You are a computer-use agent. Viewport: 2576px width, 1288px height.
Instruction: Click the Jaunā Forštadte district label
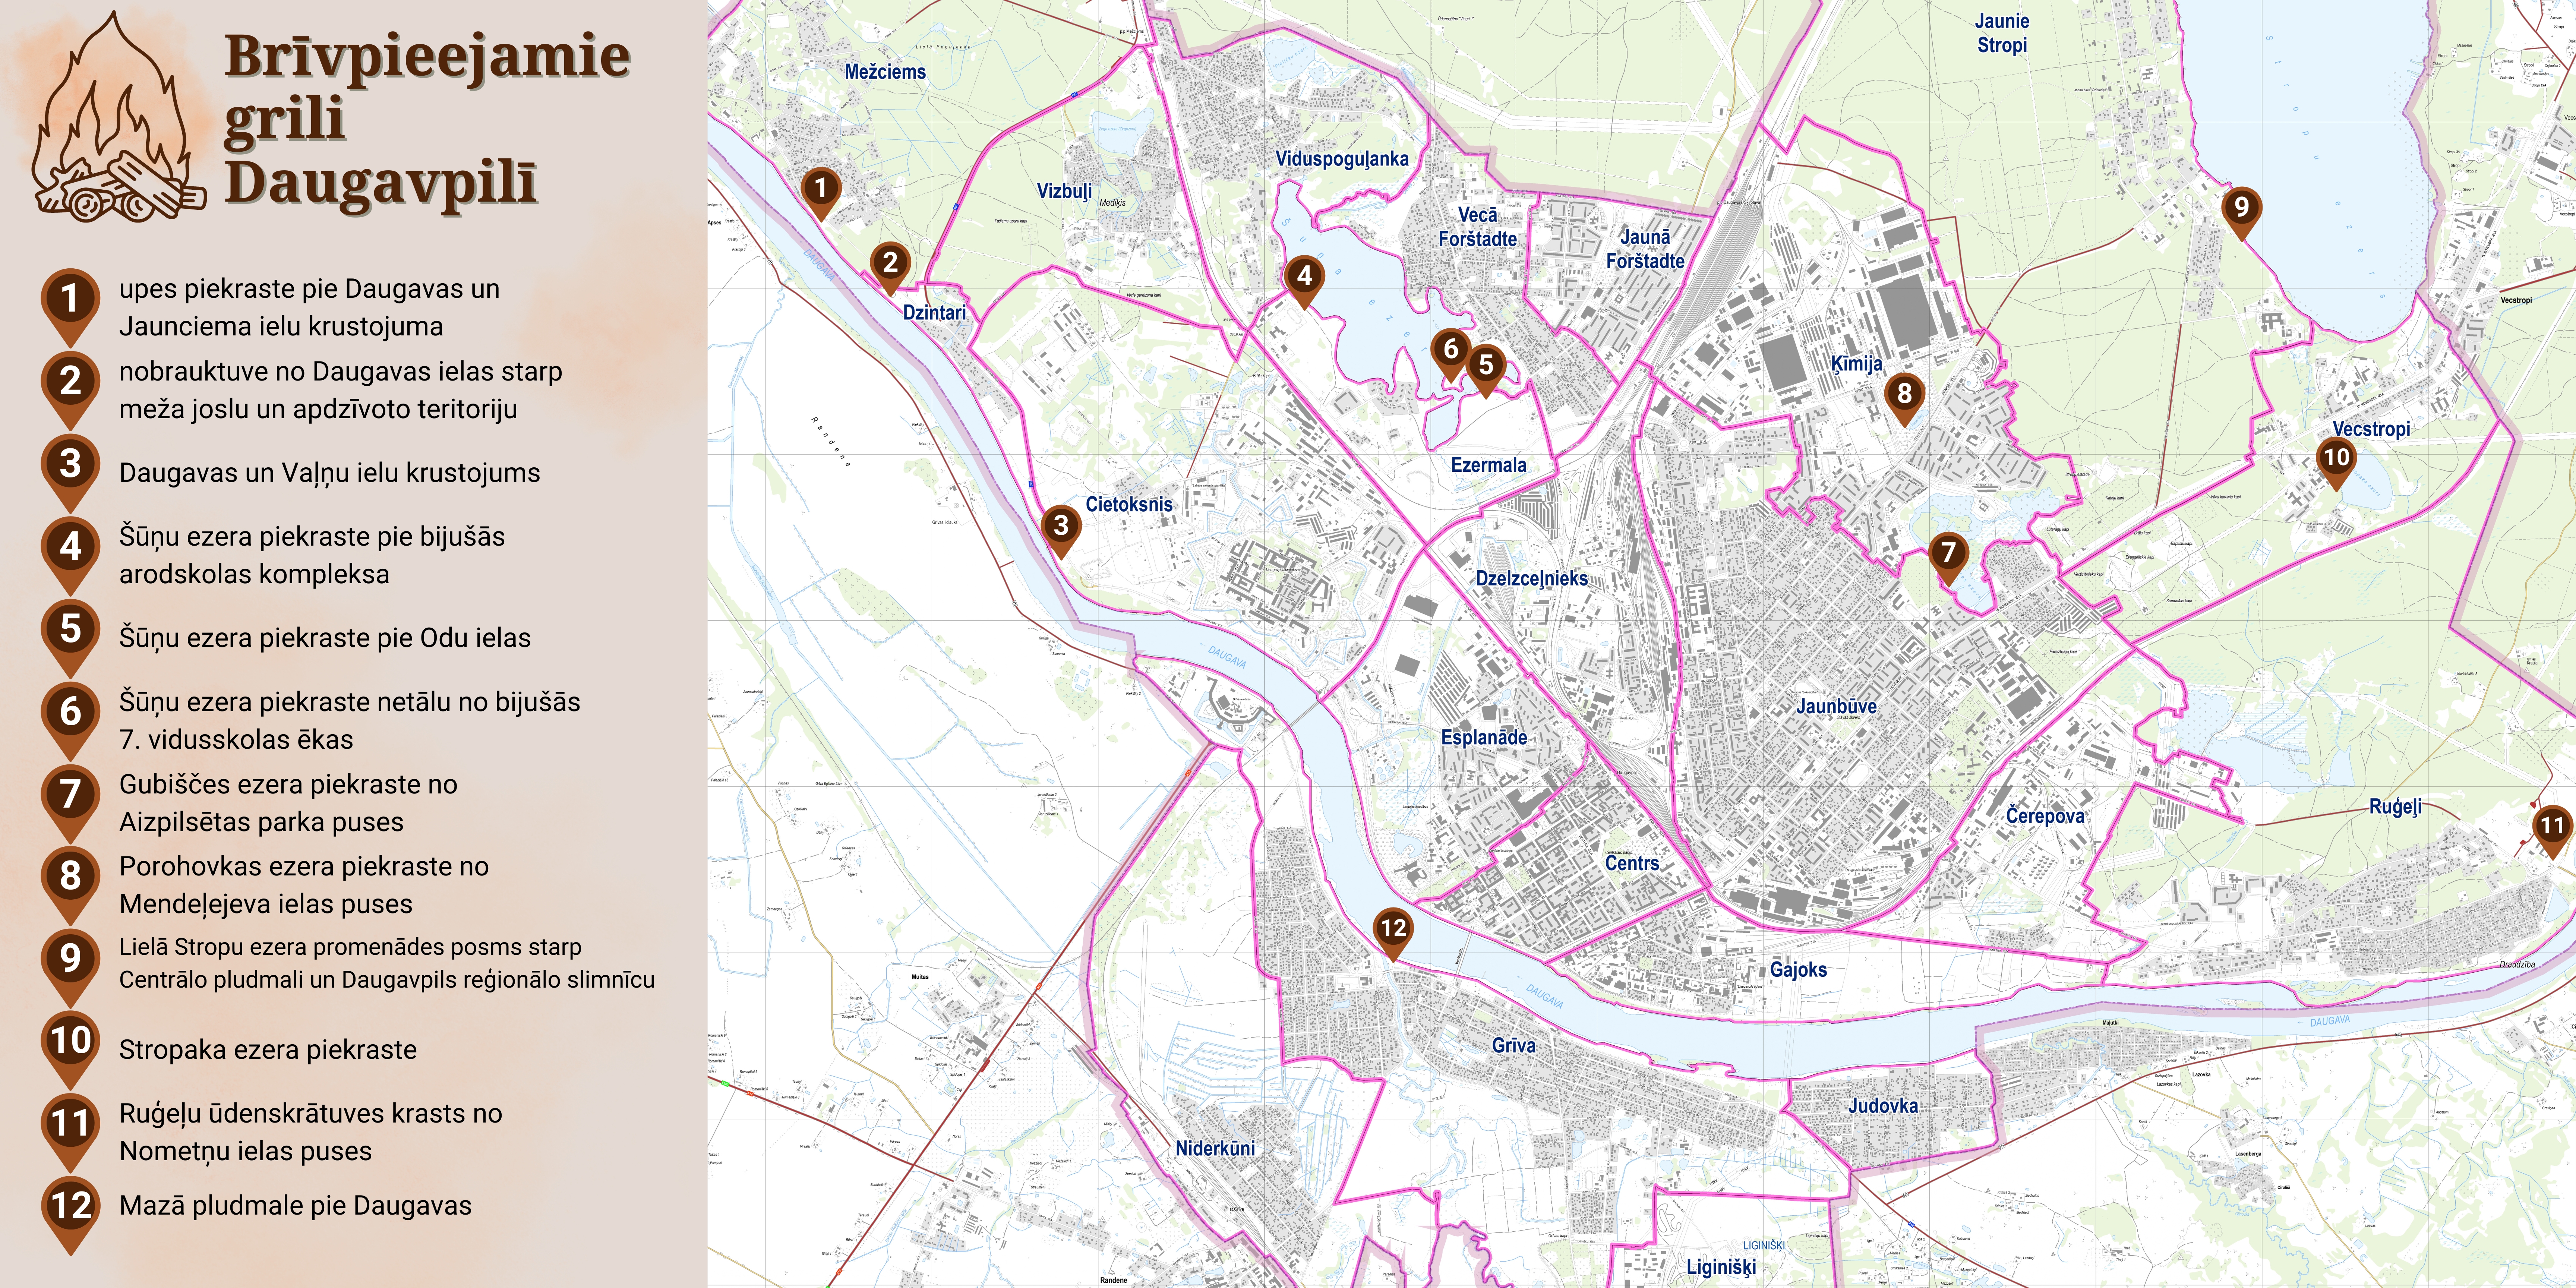pos(1645,249)
